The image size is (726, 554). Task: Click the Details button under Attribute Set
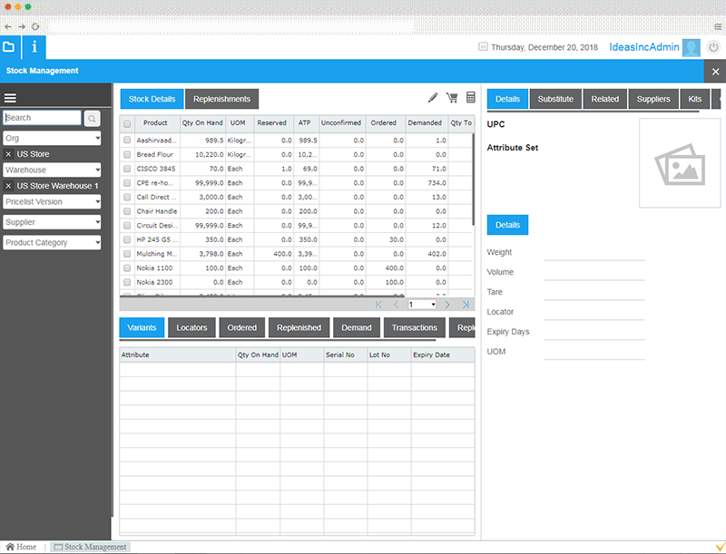pos(507,224)
